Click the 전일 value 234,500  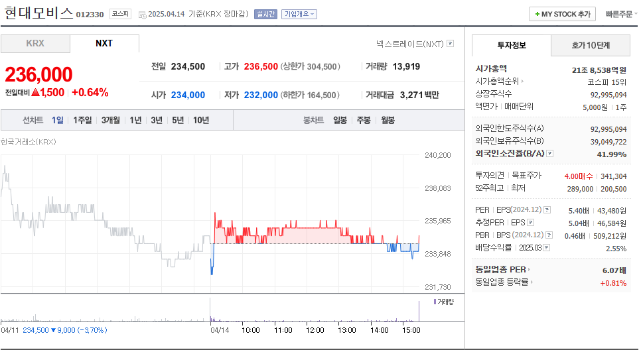tap(188, 66)
